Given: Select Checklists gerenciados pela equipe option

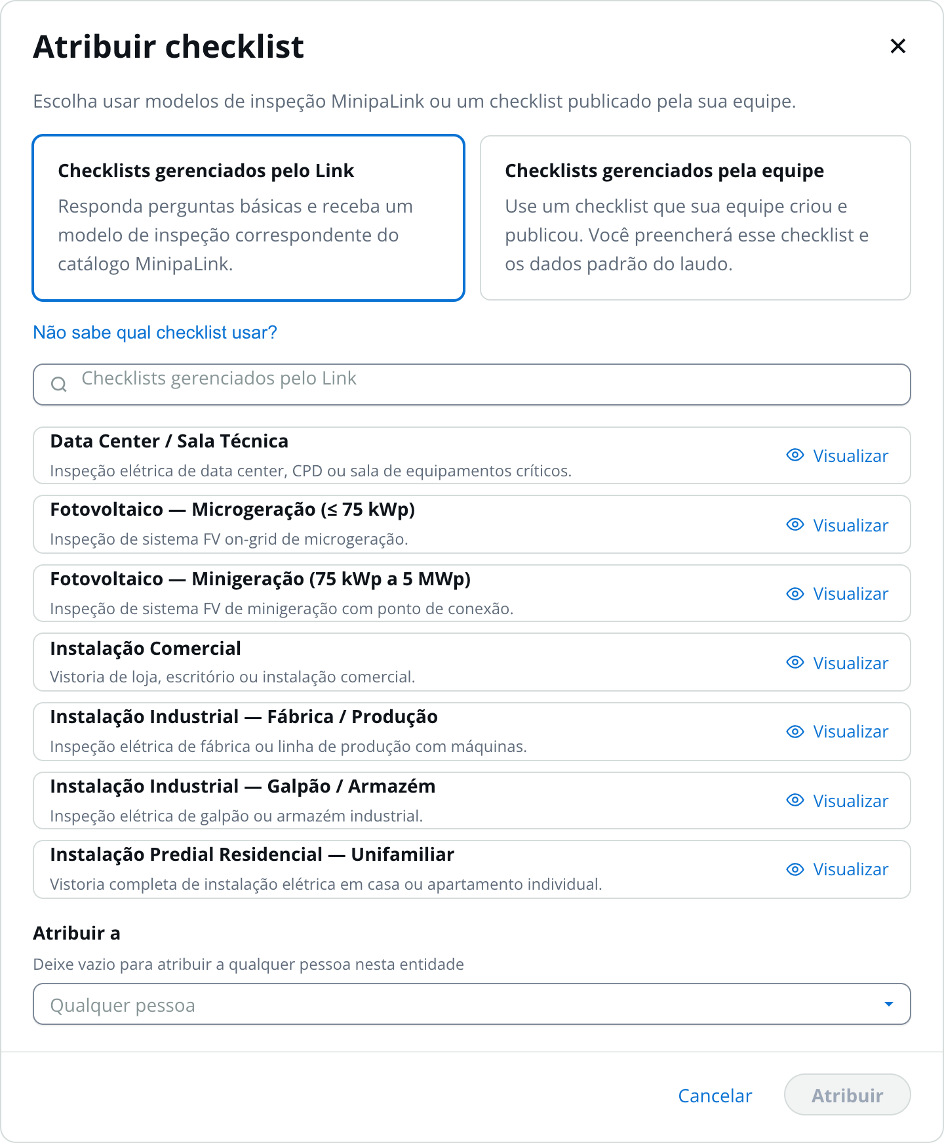Looking at the screenshot, I should click(696, 218).
